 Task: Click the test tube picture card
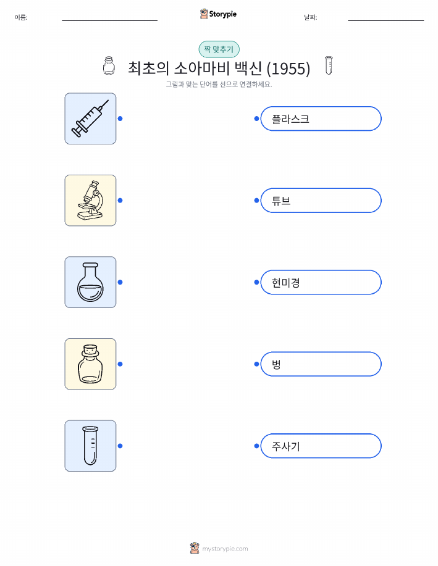click(x=90, y=446)
